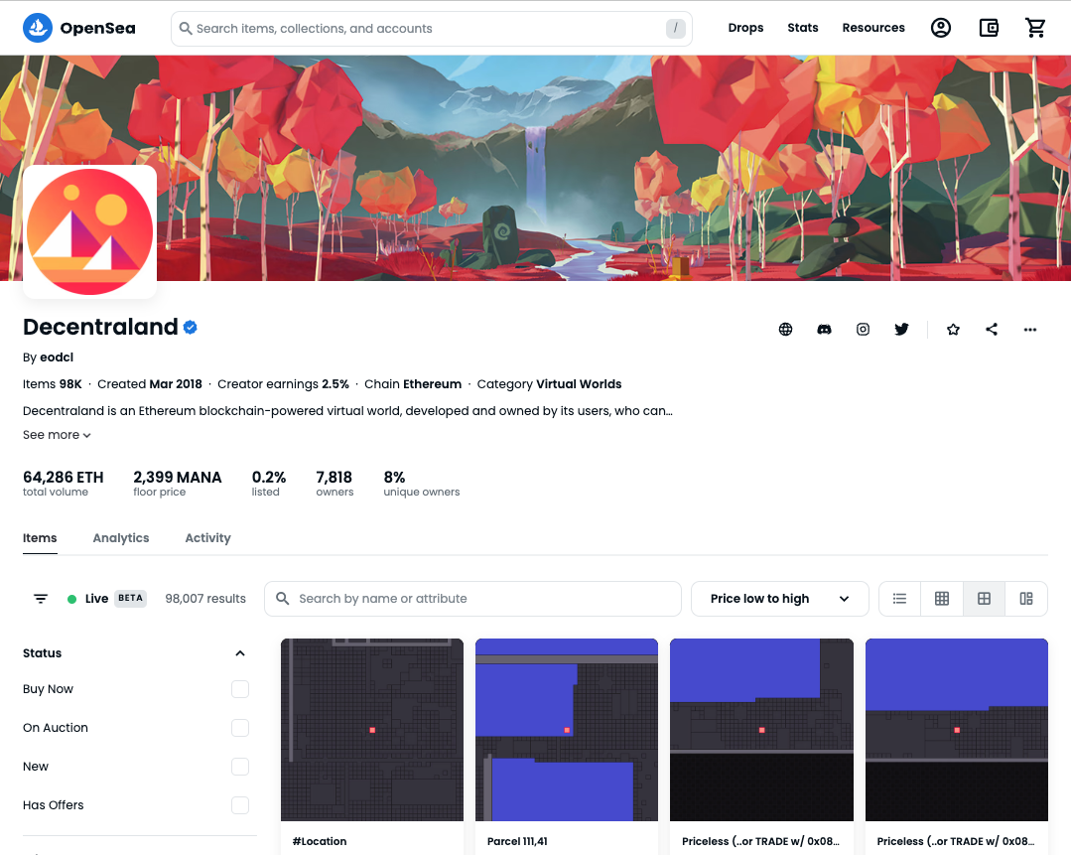Click the 8% unique owners stat

click(422, 483)
